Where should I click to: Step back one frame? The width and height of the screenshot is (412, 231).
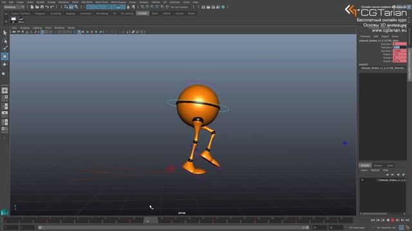click(378, 220)
